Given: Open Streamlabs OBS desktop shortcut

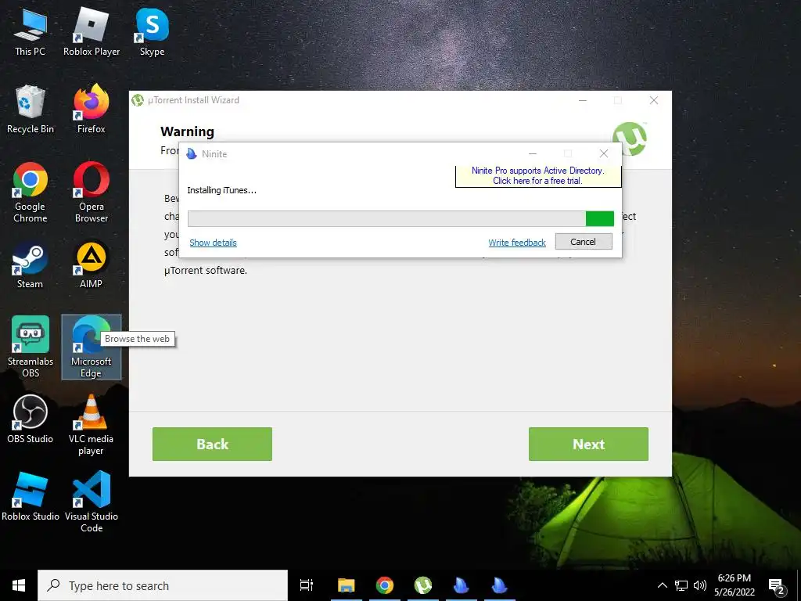Looking at the screenshot, I should pos(31,347).
